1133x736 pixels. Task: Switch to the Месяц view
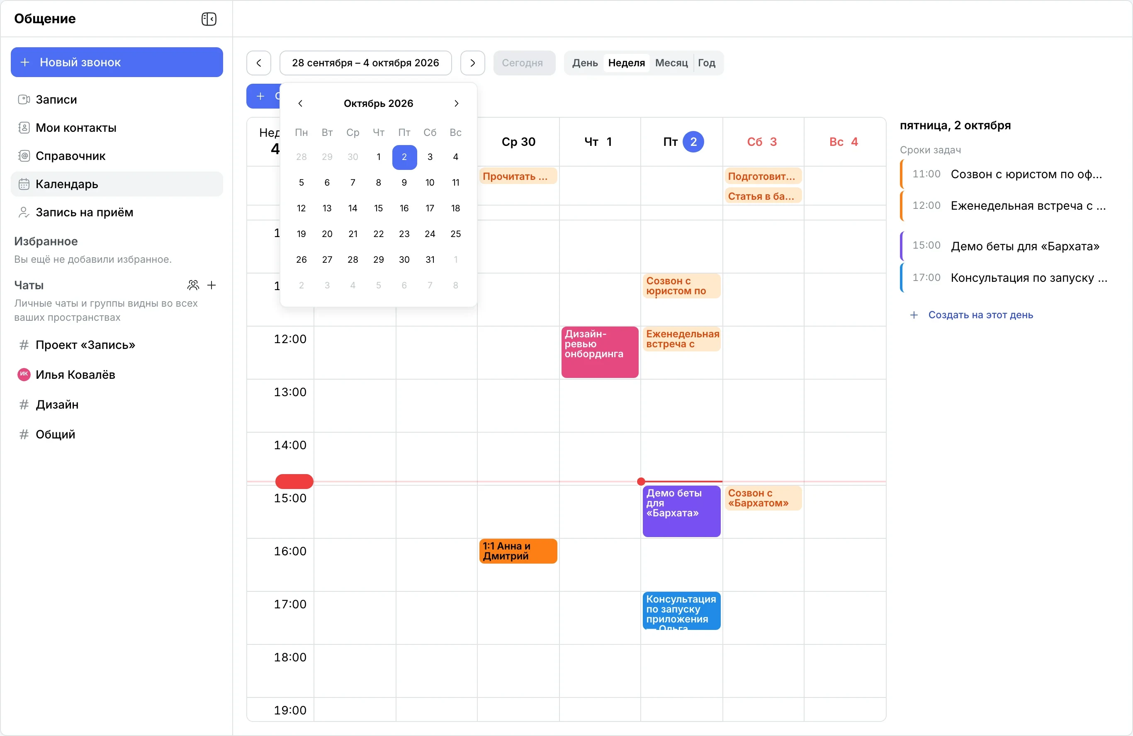click(x=671, y=63)
